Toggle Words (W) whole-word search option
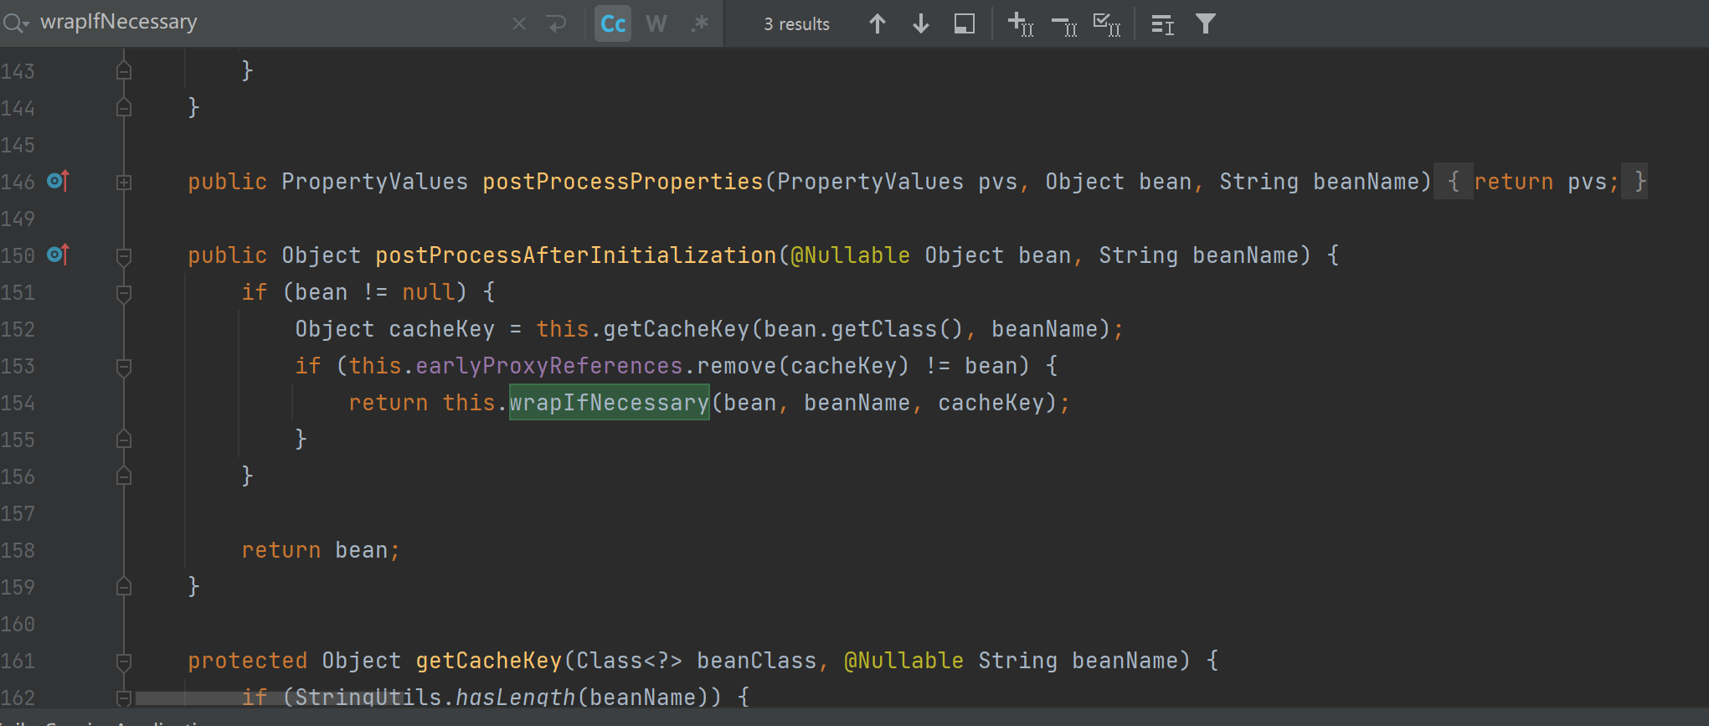This screenshot has width=1709, height=726. (656, 24)
